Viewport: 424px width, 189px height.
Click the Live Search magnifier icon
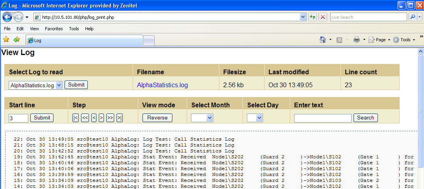coord(413,17)
